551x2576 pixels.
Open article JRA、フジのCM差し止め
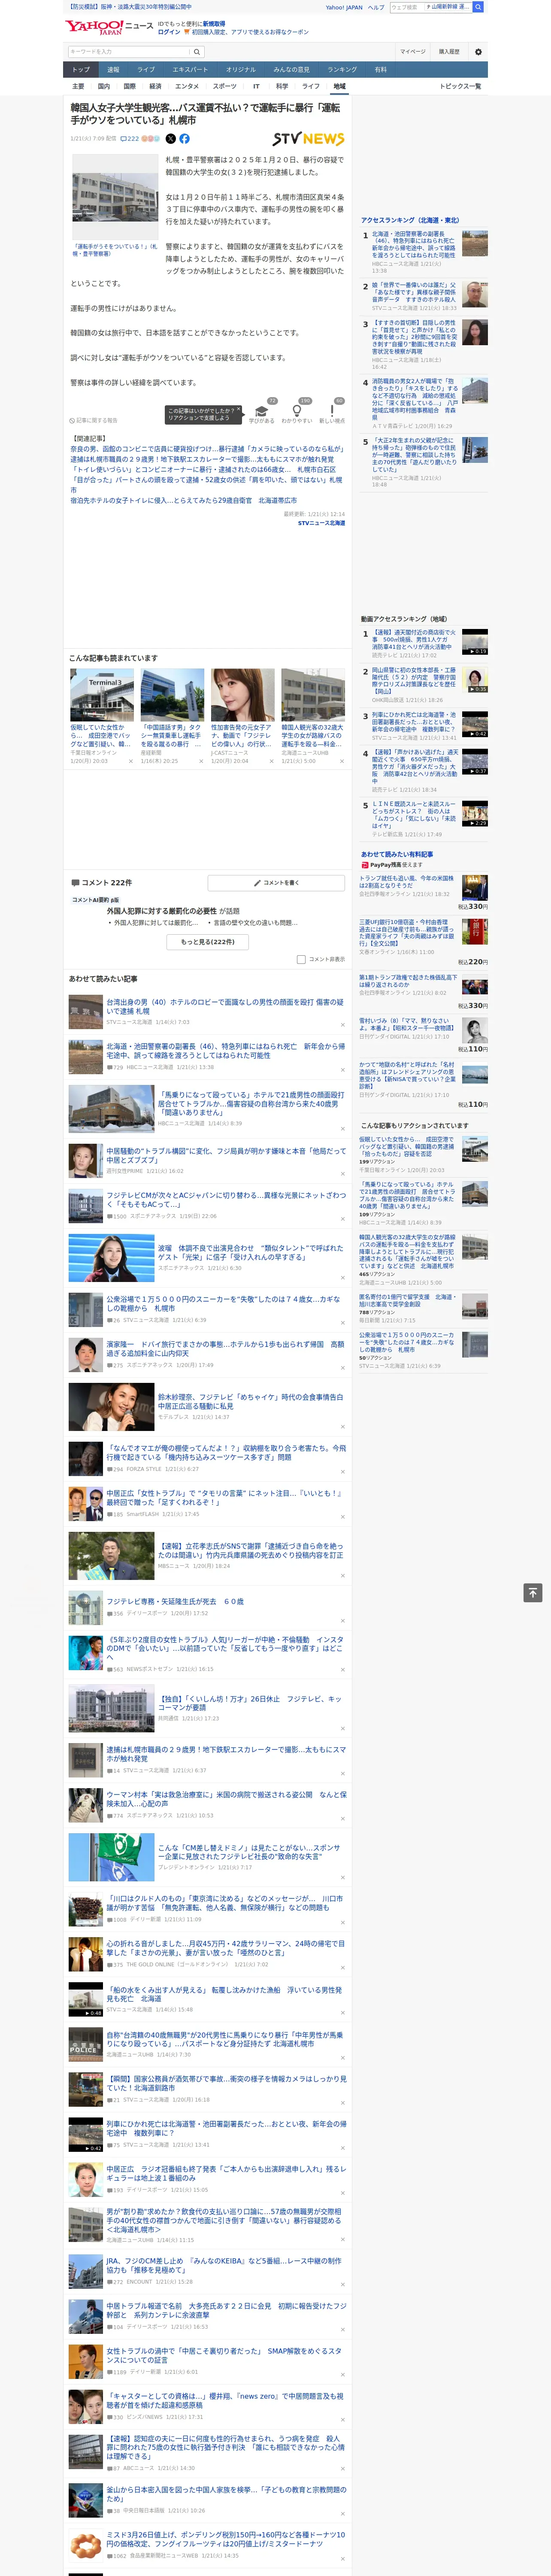tap(224, 2265)
